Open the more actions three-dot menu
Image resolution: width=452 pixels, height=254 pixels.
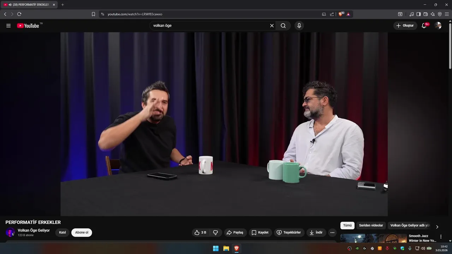point(332,232)
